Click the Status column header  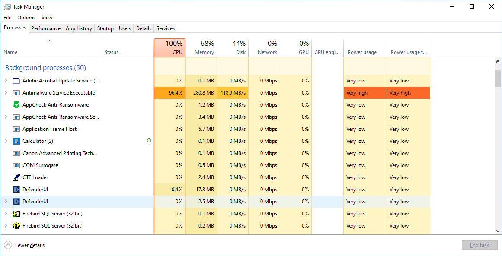pos(128,48)
